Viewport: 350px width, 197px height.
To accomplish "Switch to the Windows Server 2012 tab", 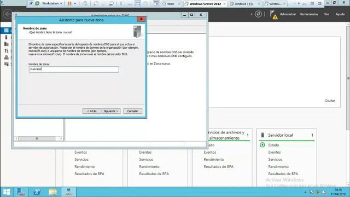I will pos(205,4).
